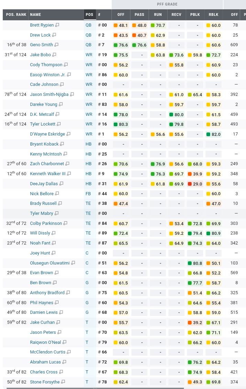Open external link icon beside DeeJay Dallas
246x389 pixels.
point(61,183)
